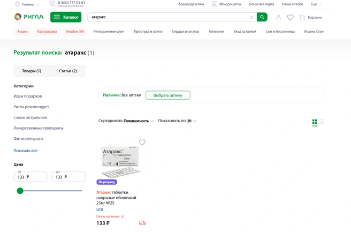Click Нет в наличии status text
The height and width of the screenshot is (232, 351).
(108, 216)
